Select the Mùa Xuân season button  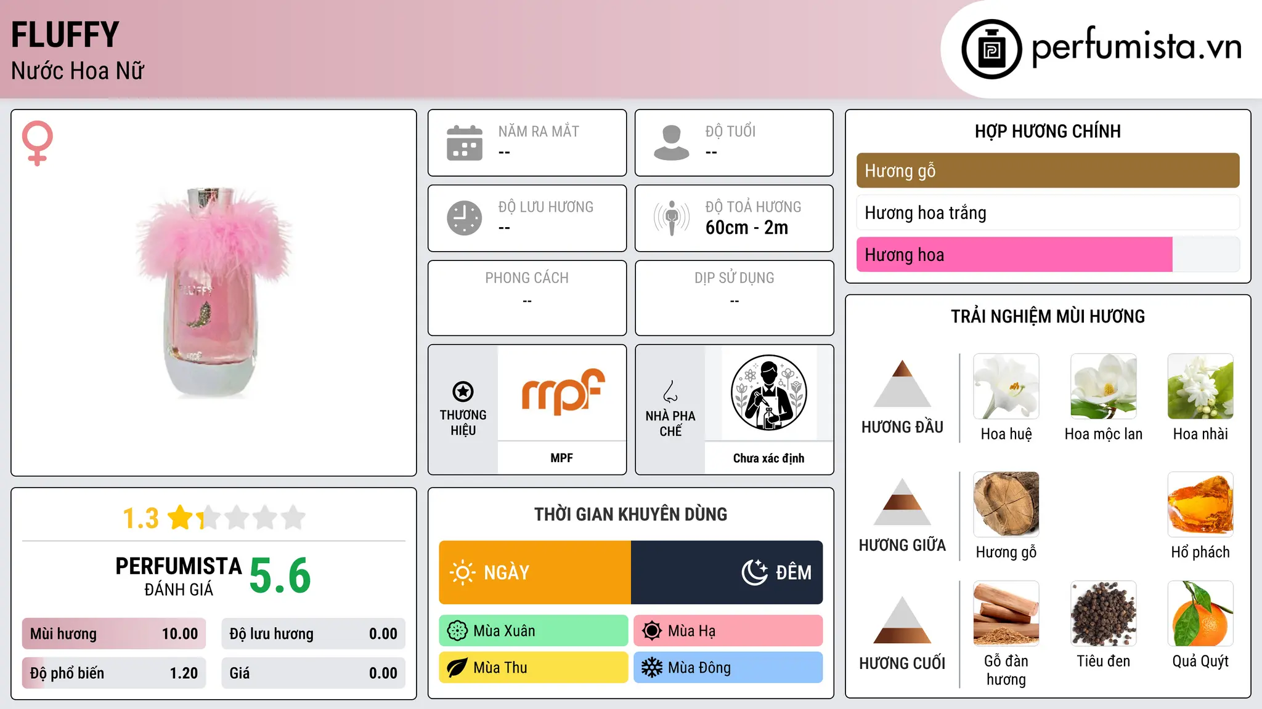[x=534, y=631]
